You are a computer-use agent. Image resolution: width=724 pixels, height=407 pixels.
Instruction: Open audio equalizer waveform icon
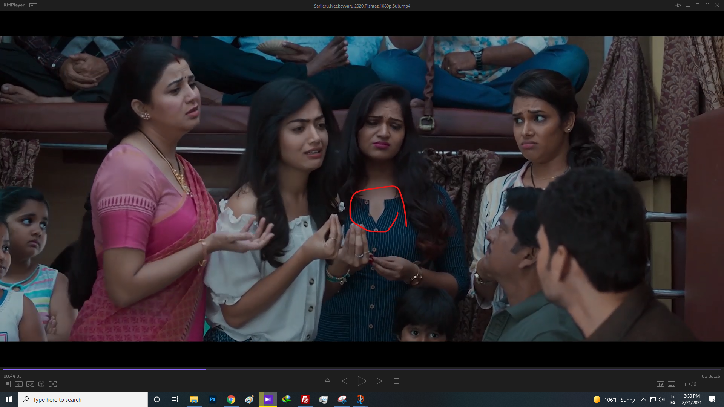(x=683, y=384)
